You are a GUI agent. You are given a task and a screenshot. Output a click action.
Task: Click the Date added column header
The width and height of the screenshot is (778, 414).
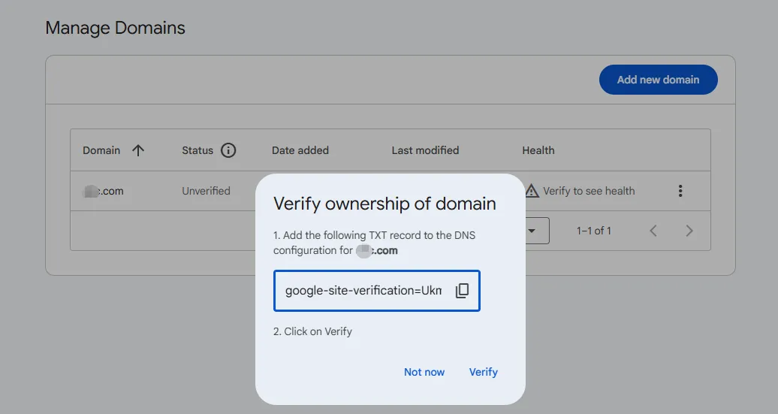click(300, 150)
